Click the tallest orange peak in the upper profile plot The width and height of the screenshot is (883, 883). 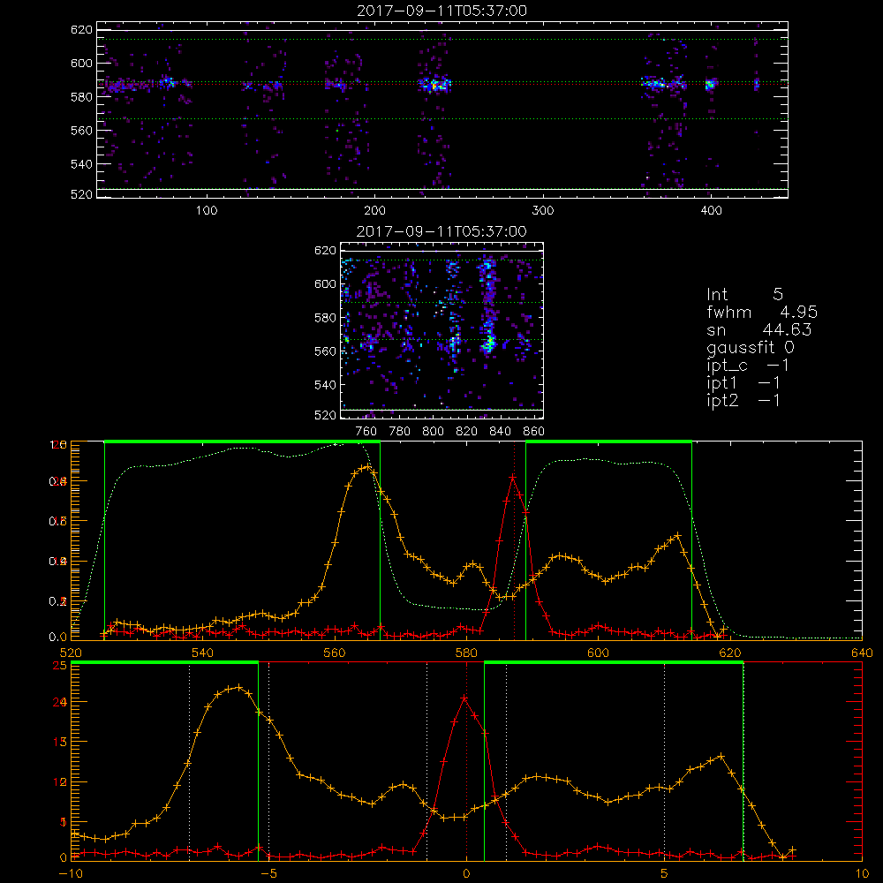tap(367, 466)
